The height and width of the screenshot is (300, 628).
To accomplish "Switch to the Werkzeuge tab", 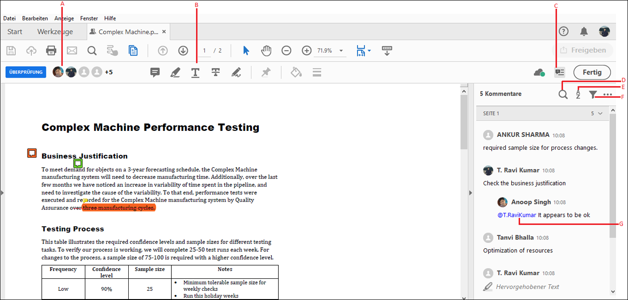I will tap(55, 31).
